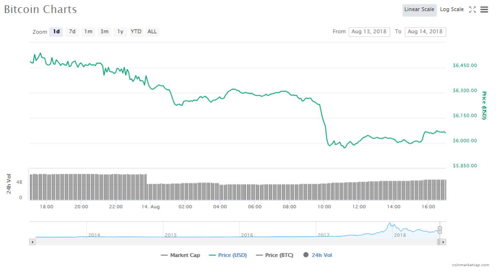This screenshot has height=271, width=496.
Task: Click the navigator range handle
Action: 440,230
